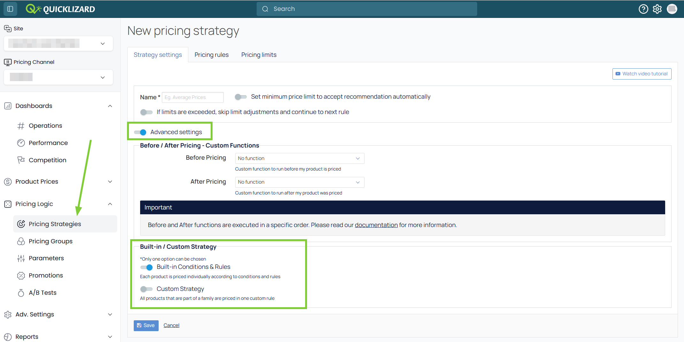This screenshot has width=684, height=342.
Task: Open the Before Pricing function dropdown
Action: coord(300,158)
